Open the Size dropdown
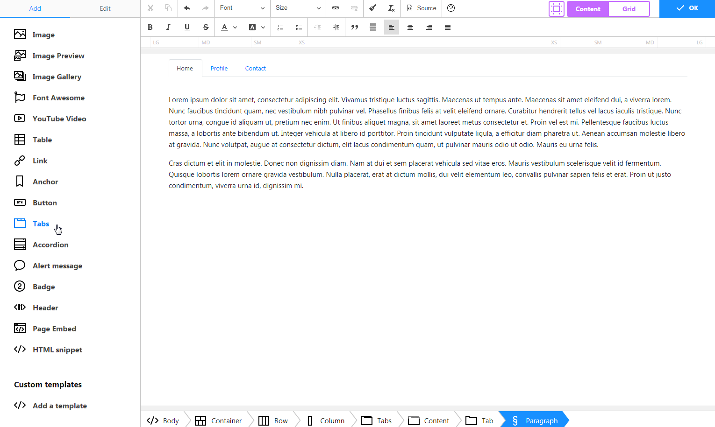The height and width of the screenshot is (427, 715). (x=298, y=8)
